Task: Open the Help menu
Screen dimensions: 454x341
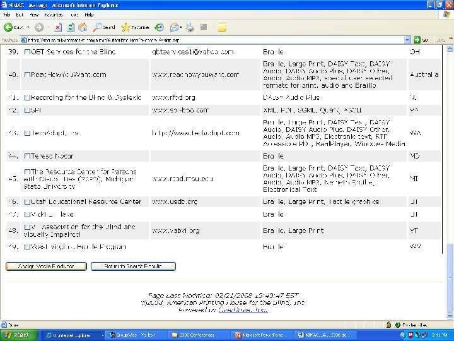Action: 89,15
